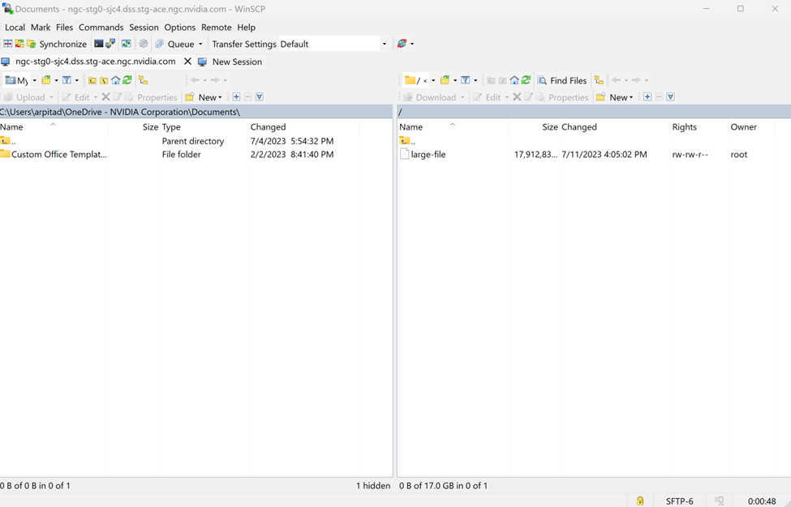Click the colorful disconnect session icon
The image size is (791, 507).
(x=402, y=44)
